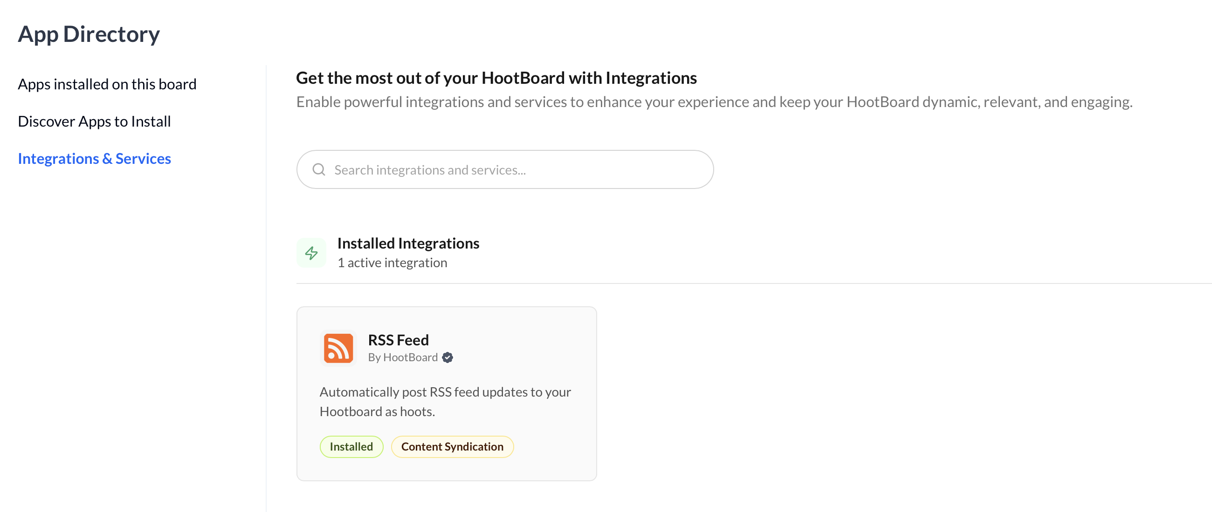Viewport: 1212px width, 512px height.
Task: Click the RSS Feed title text
Action: tap(398, 340)
